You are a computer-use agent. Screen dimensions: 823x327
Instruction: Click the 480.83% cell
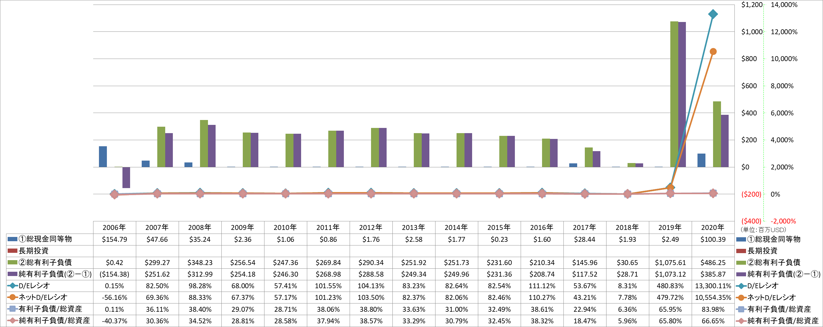670,286
